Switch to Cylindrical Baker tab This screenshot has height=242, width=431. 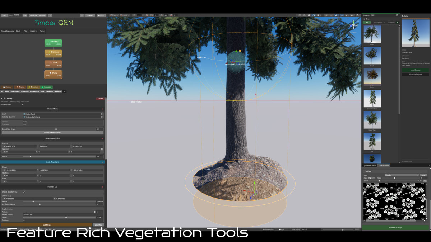pyautogui.click(x=370, y=166)
